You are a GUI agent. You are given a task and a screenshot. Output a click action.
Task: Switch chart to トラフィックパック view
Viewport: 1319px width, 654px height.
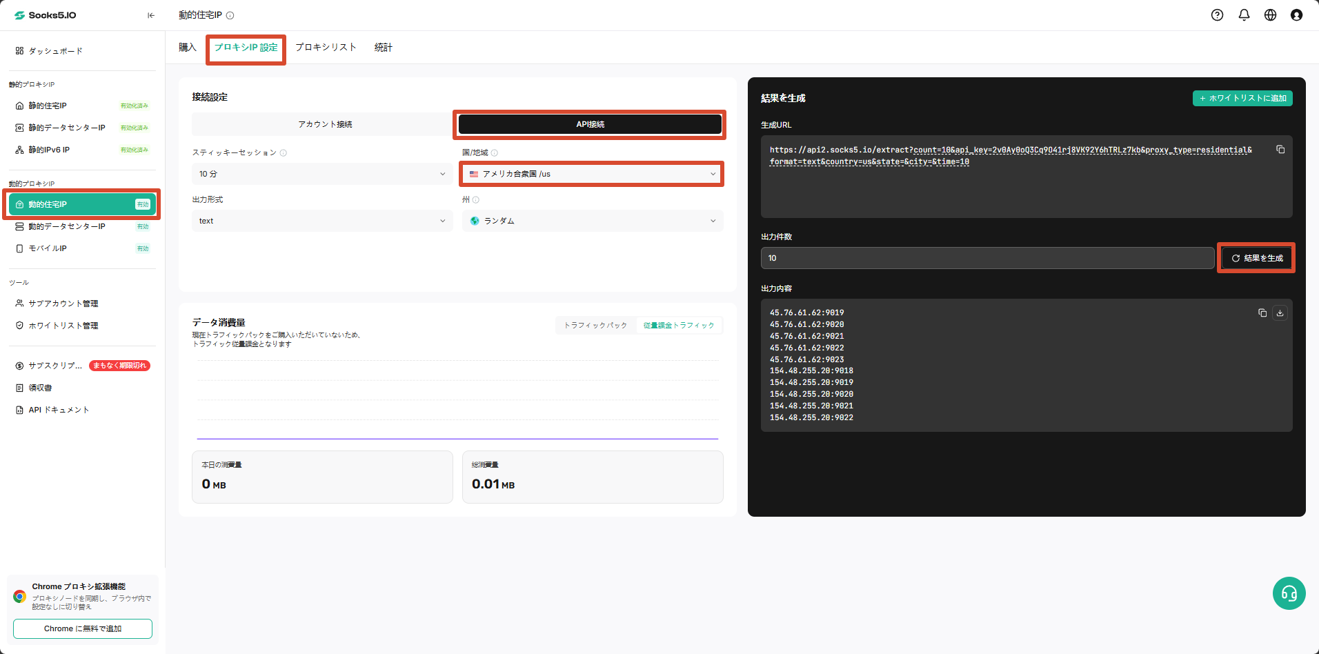596,326
